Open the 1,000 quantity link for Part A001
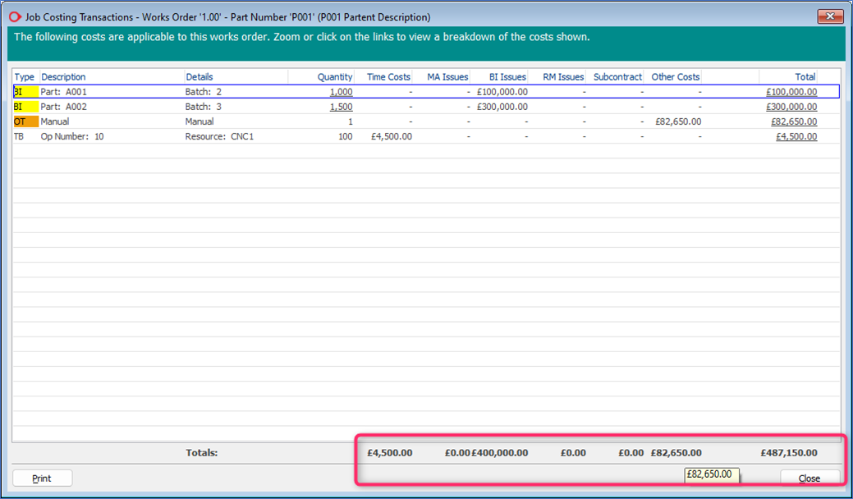 click(341, 91)
